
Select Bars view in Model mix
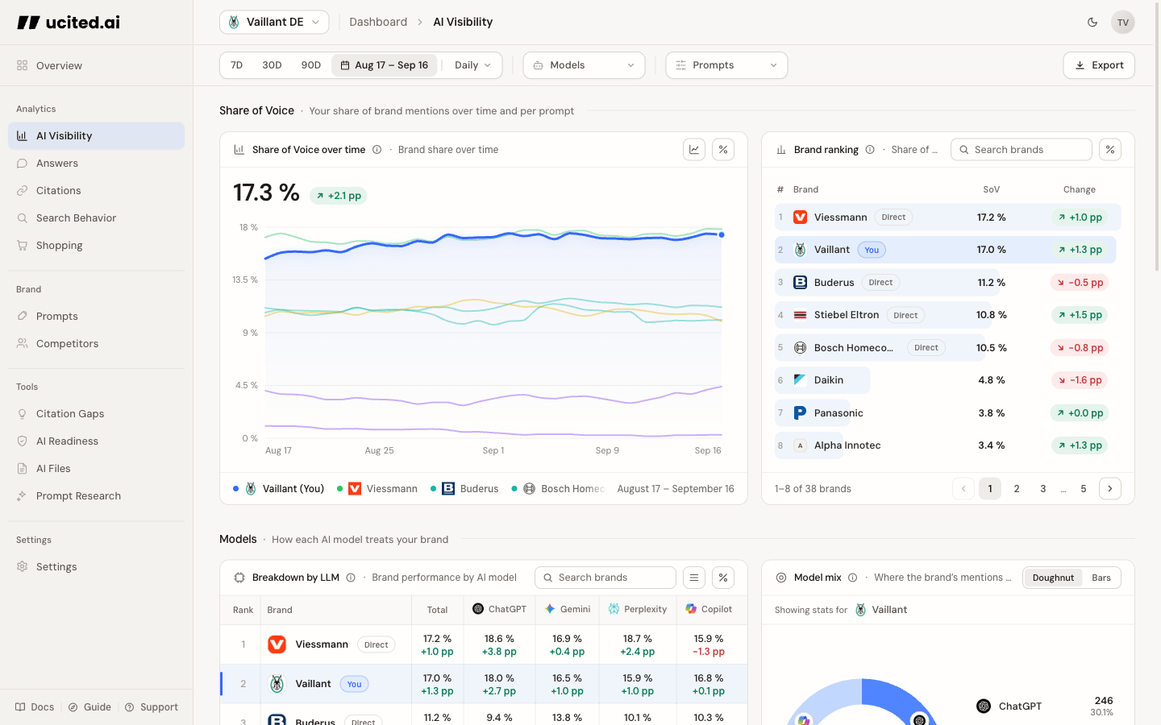(1101, 578)
